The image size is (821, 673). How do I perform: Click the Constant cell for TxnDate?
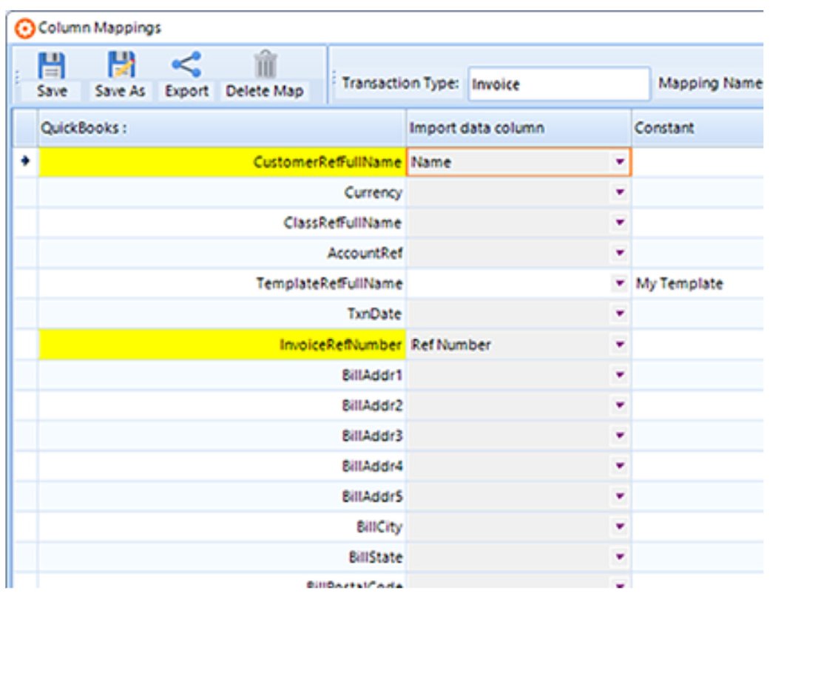point(697,314)
